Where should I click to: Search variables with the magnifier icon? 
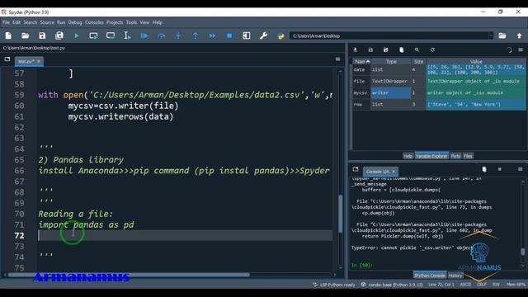[x=417, y=49]
